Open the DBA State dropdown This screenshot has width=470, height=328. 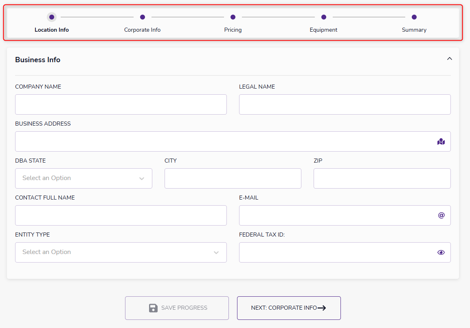click(x=83, y=178)
